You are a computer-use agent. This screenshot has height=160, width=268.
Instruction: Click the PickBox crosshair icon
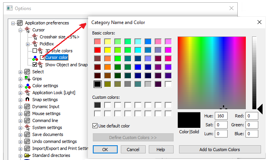35,44
